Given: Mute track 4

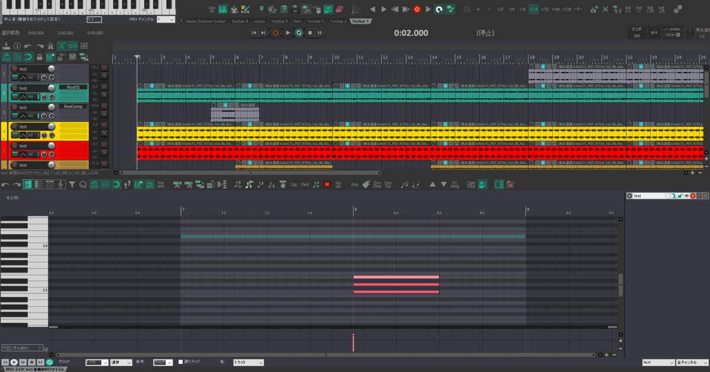Looking at the screenshot, I should tap(104, 125).
